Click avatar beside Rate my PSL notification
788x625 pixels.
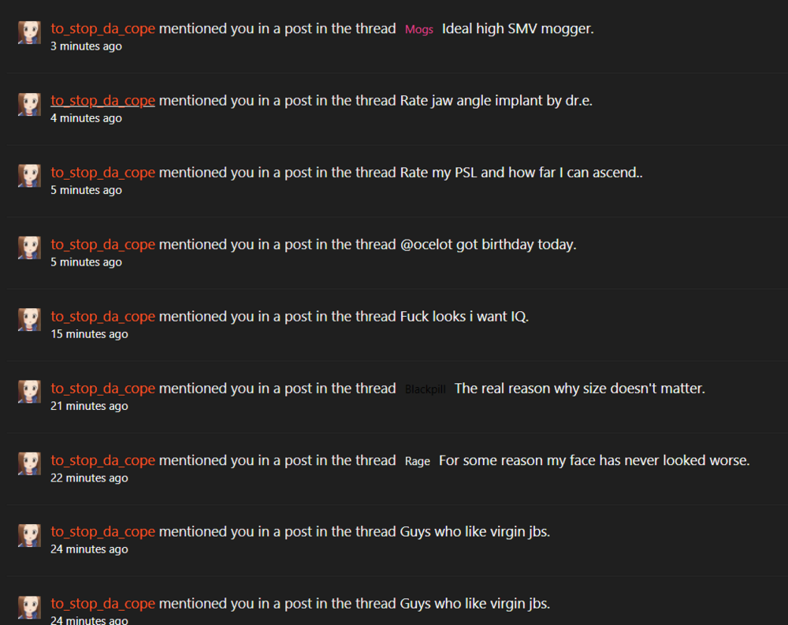29,177
